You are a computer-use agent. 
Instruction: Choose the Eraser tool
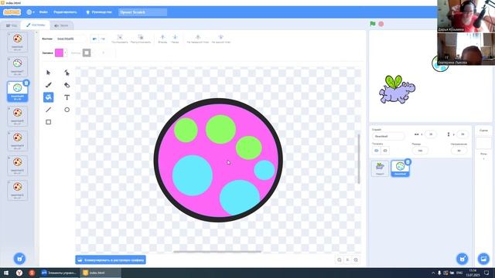(67, 85)
